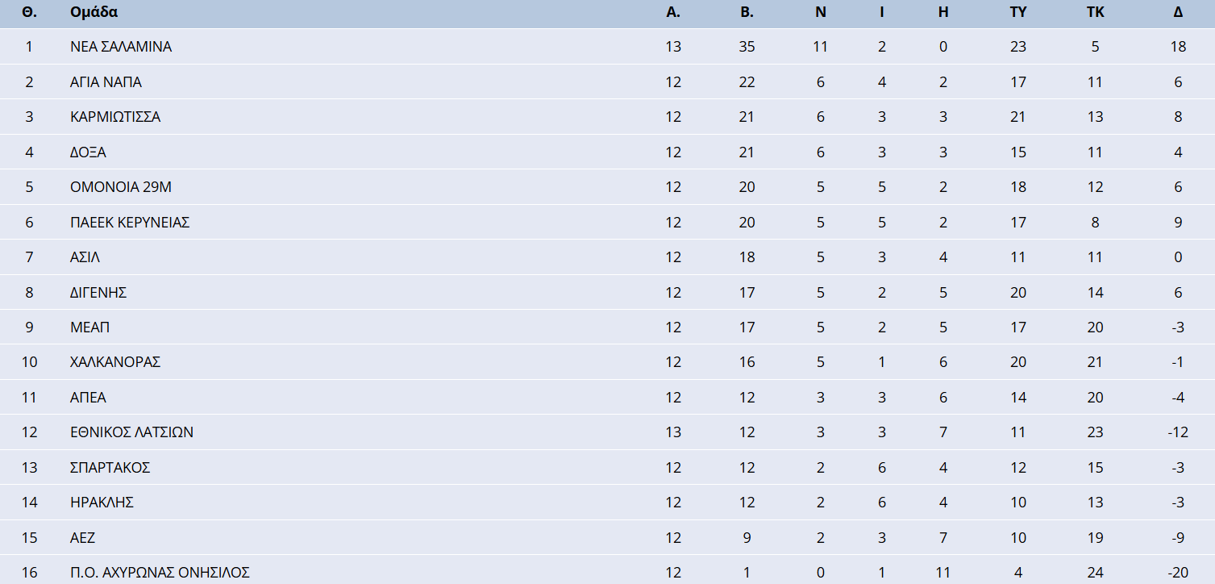The width and height of the screenshot is (1215, 584).
Task: Select ΠΑΕΕΚ ΚΕΡΥΝΕΙΑΣ in the standings
Action: pyautogui.click(x=130, y=223)
